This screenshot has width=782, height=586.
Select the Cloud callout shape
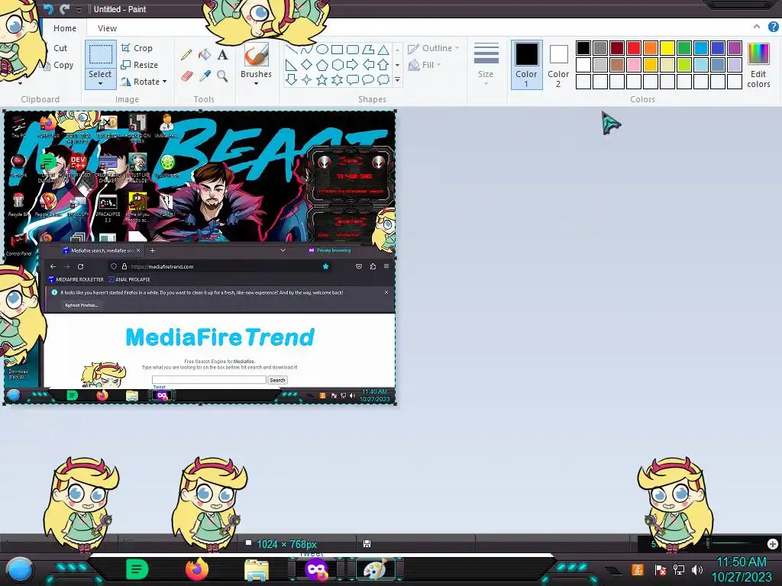(x=383, y=79)
